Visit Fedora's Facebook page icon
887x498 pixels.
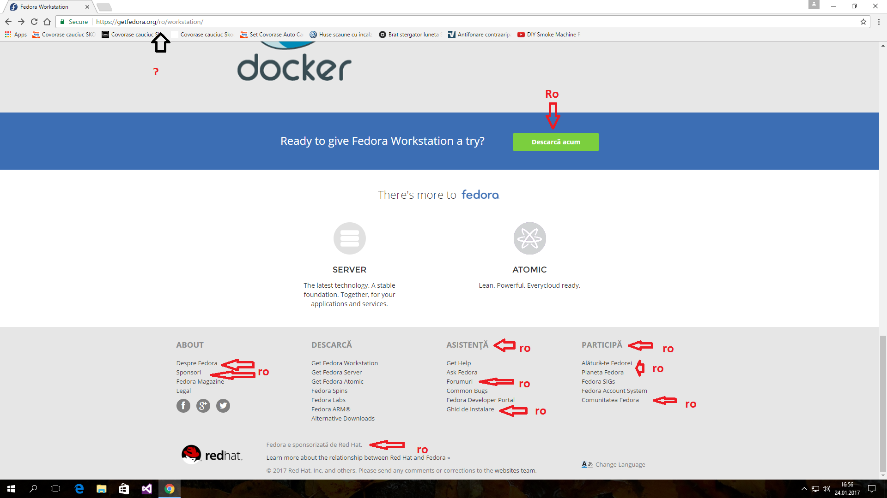coord(183,406)
